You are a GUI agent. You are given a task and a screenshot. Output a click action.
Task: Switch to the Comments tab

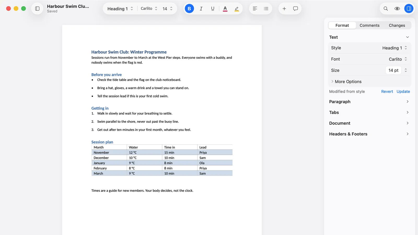pos(369,25)
